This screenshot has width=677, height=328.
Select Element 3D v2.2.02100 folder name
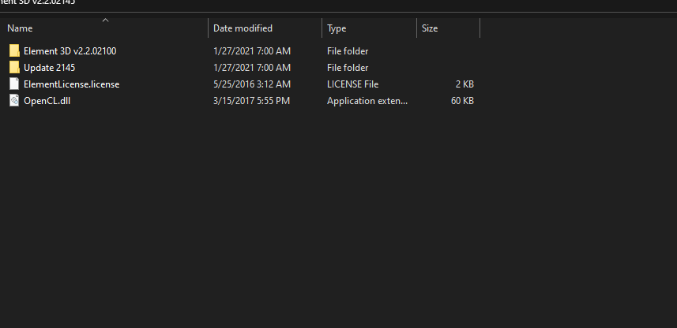point(70,51)
